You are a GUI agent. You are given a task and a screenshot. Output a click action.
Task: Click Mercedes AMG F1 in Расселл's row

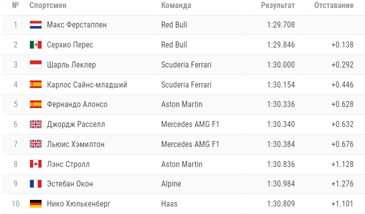(190, 124)
